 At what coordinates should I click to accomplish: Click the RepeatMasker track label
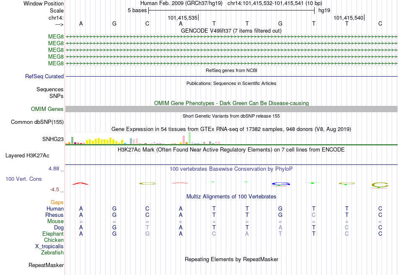point(46,265)
